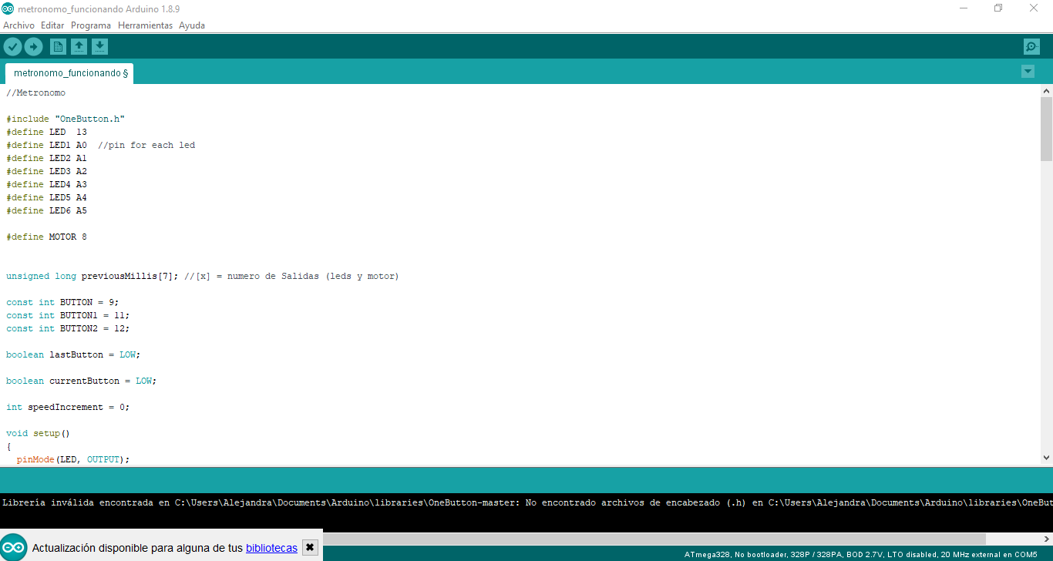Viewport: 1053px width, 561px height.
Task: Open the tab options dropdown arrow
Action: point(1028,72)
